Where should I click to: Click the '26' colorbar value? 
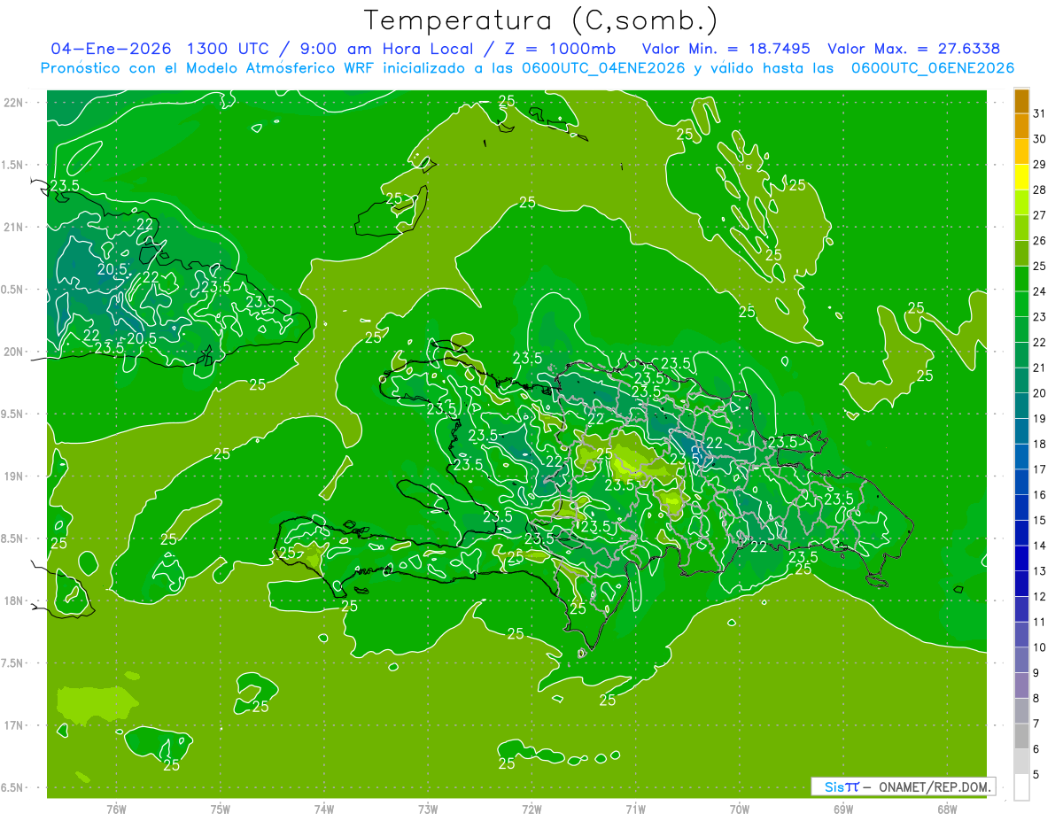coord(1040,241)
